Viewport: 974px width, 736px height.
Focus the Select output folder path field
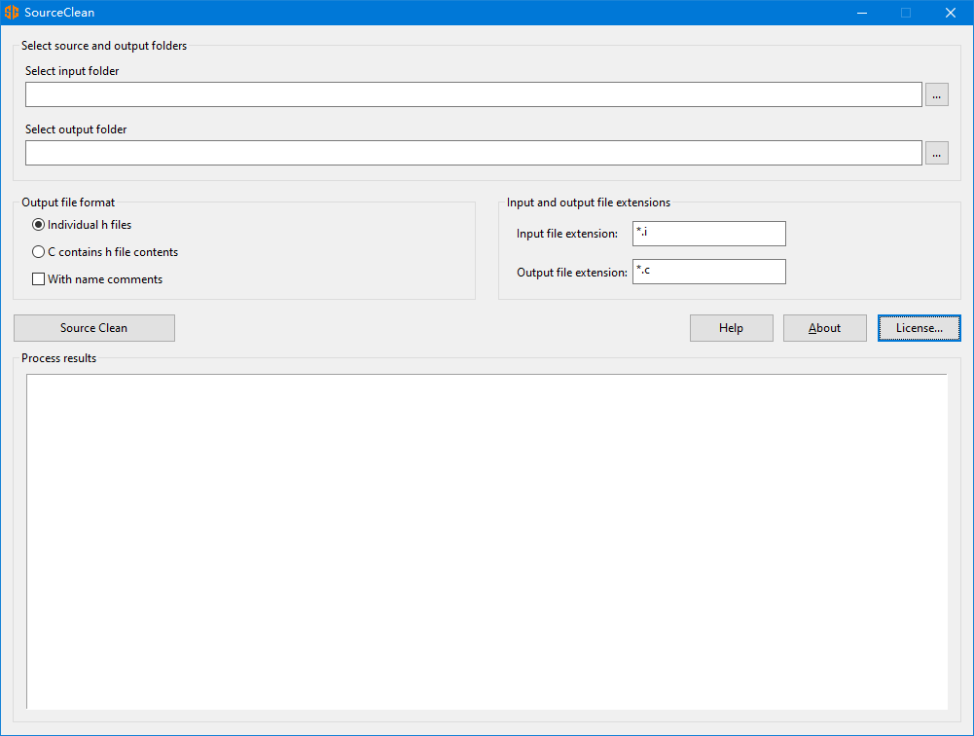473,153
